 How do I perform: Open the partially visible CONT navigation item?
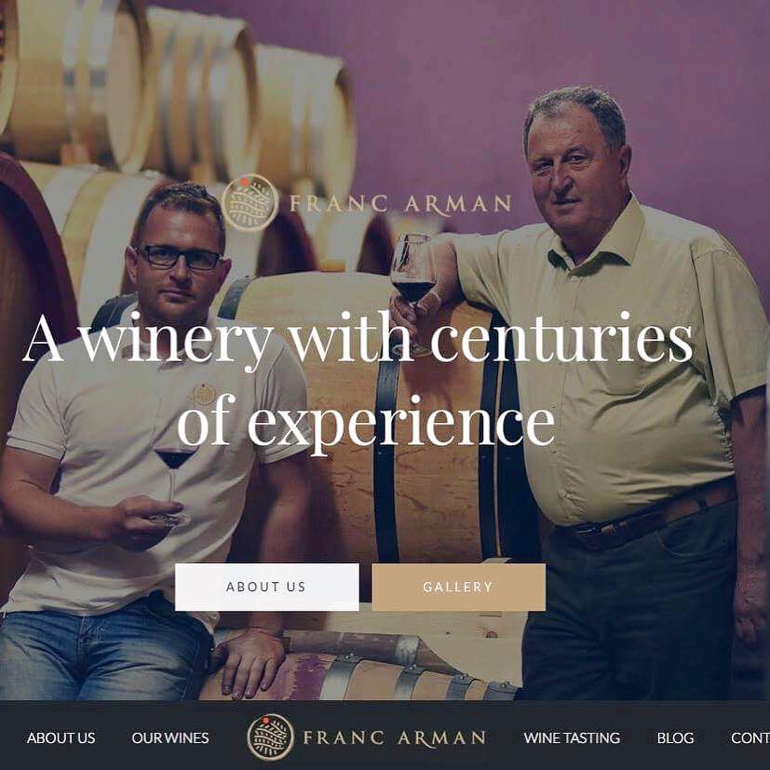point(750,737)
